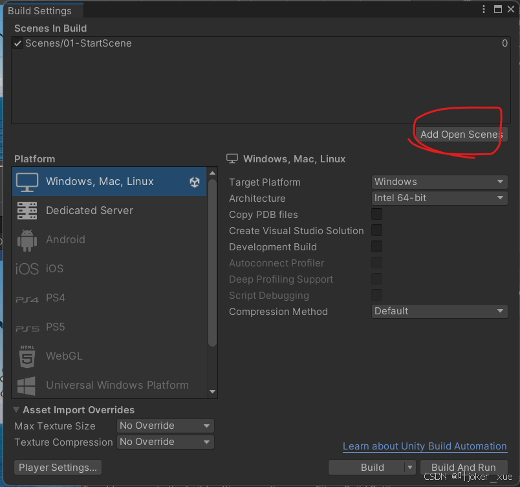Image resolution: width=520 pixels, height=487 pixels.
Task: Click the PS5 logo icon
Action: (x=28, y=329)
